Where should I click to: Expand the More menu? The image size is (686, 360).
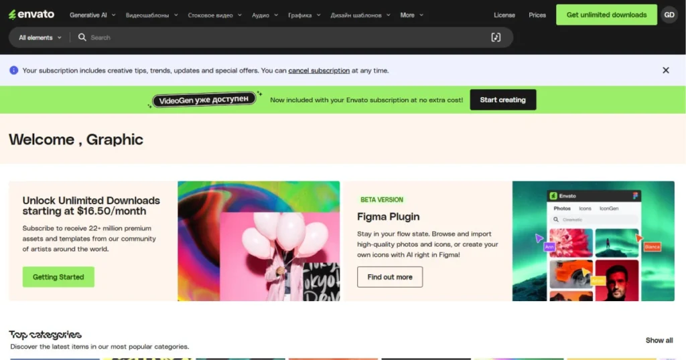tap(412, 15)
